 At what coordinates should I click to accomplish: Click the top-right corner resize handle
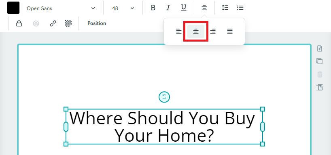pyautogui.click(x=263, y=109)
